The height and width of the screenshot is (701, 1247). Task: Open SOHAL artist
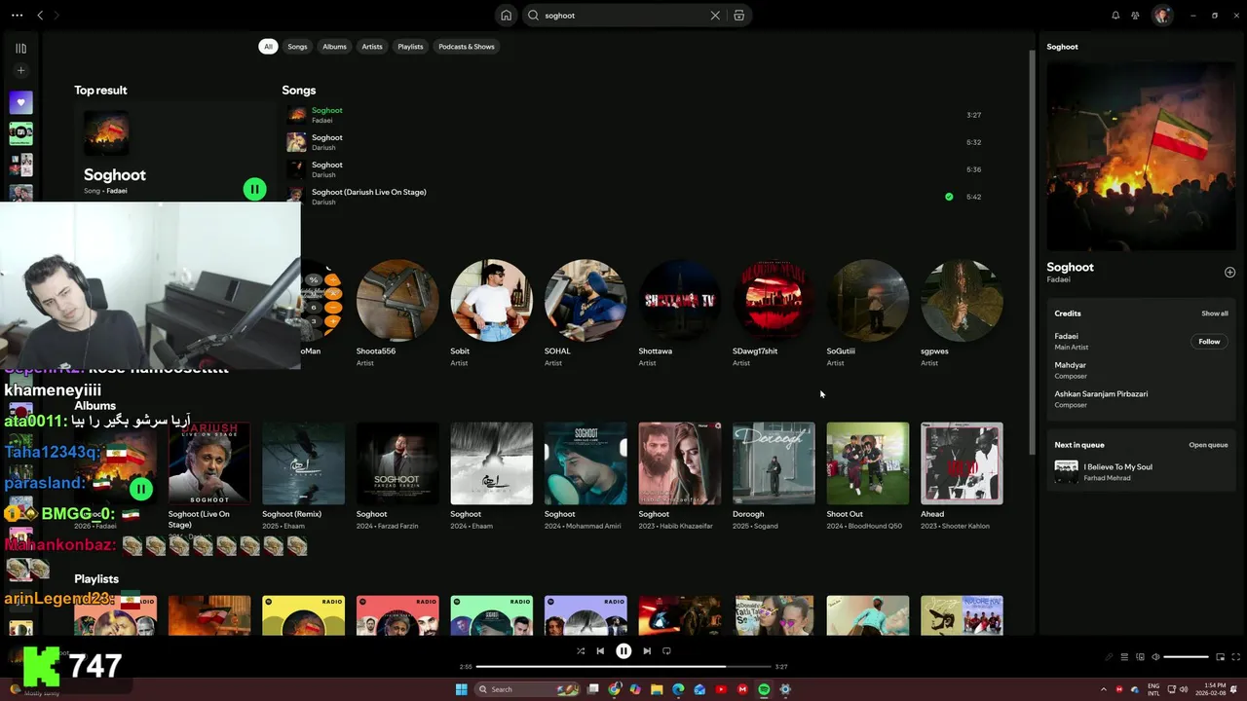tap(586, 314)
